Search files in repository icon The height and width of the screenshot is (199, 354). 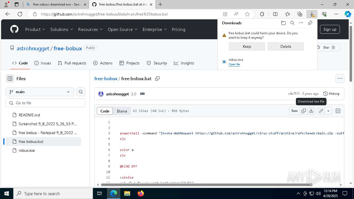coord(81,92)
